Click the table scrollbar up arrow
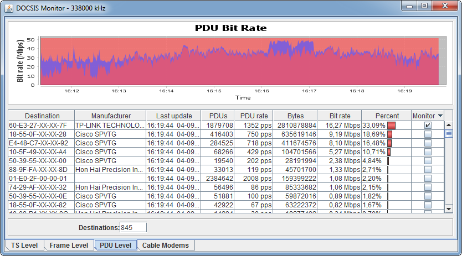462x256 pixels. 449,125
